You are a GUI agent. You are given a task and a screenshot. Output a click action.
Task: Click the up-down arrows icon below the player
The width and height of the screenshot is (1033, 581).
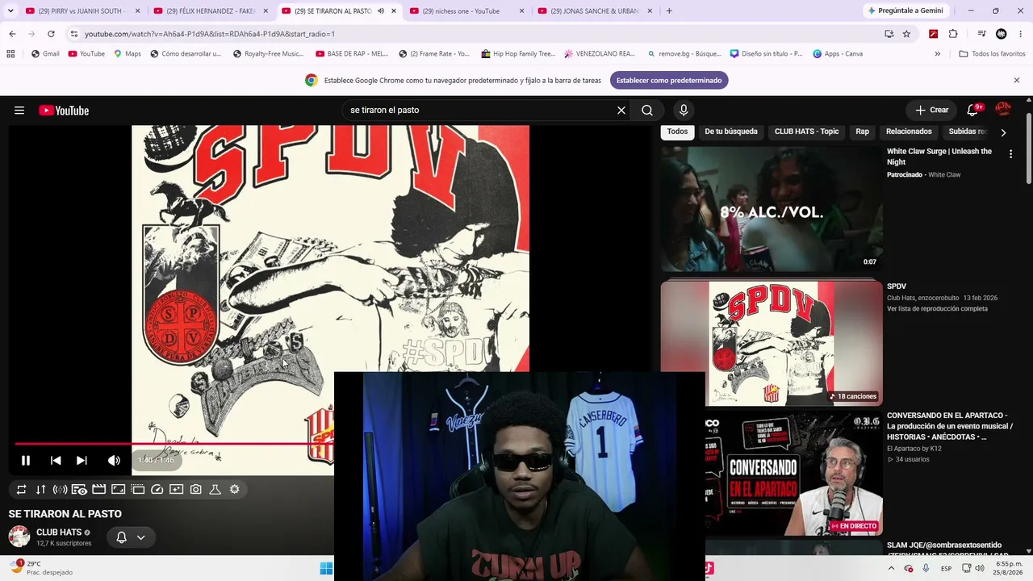[40, 489]
